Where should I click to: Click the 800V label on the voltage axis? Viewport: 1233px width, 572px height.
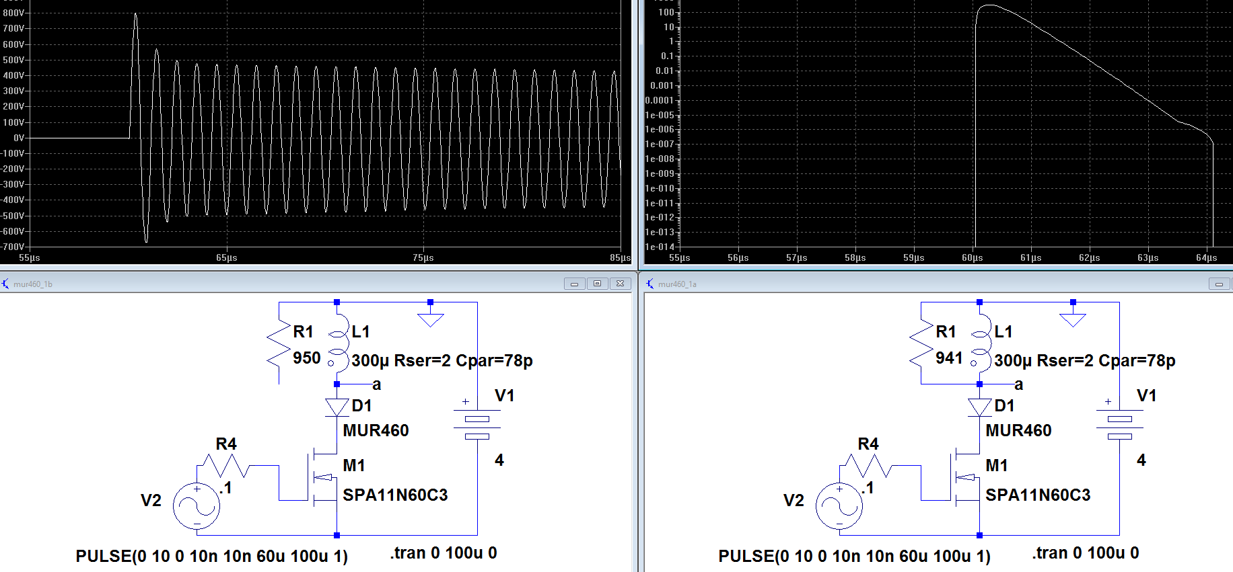(x=13, y=13)
